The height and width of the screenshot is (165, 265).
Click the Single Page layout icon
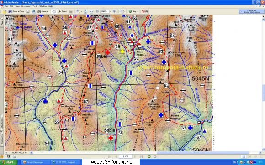(244, 157)
